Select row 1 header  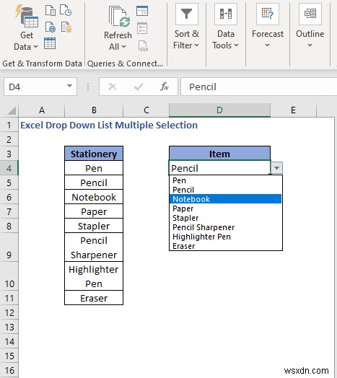pos(9,125)
